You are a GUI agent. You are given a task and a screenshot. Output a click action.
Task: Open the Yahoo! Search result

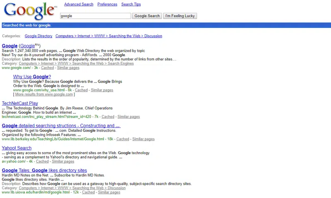tap(17, 148)
